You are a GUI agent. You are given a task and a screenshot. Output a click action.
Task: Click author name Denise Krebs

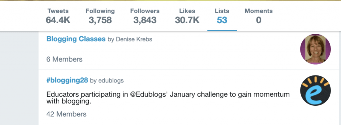click(134, 39)
